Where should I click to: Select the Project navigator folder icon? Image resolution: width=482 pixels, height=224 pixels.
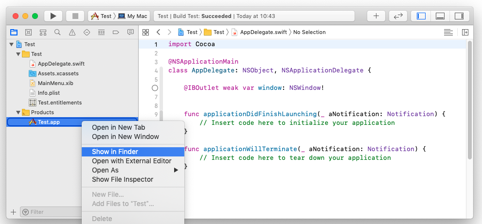point(14,32)
